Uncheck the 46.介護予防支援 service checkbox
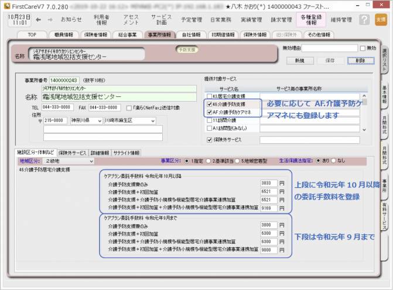 [x=210, y=103]
